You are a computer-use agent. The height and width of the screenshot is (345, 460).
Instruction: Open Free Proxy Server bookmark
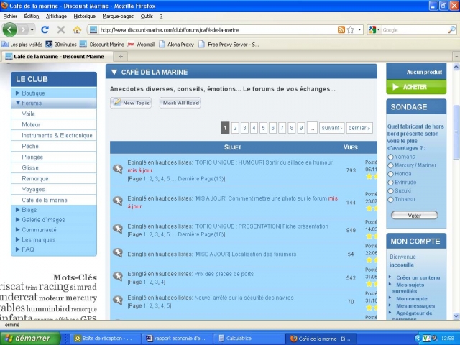(x=229, y=45)
